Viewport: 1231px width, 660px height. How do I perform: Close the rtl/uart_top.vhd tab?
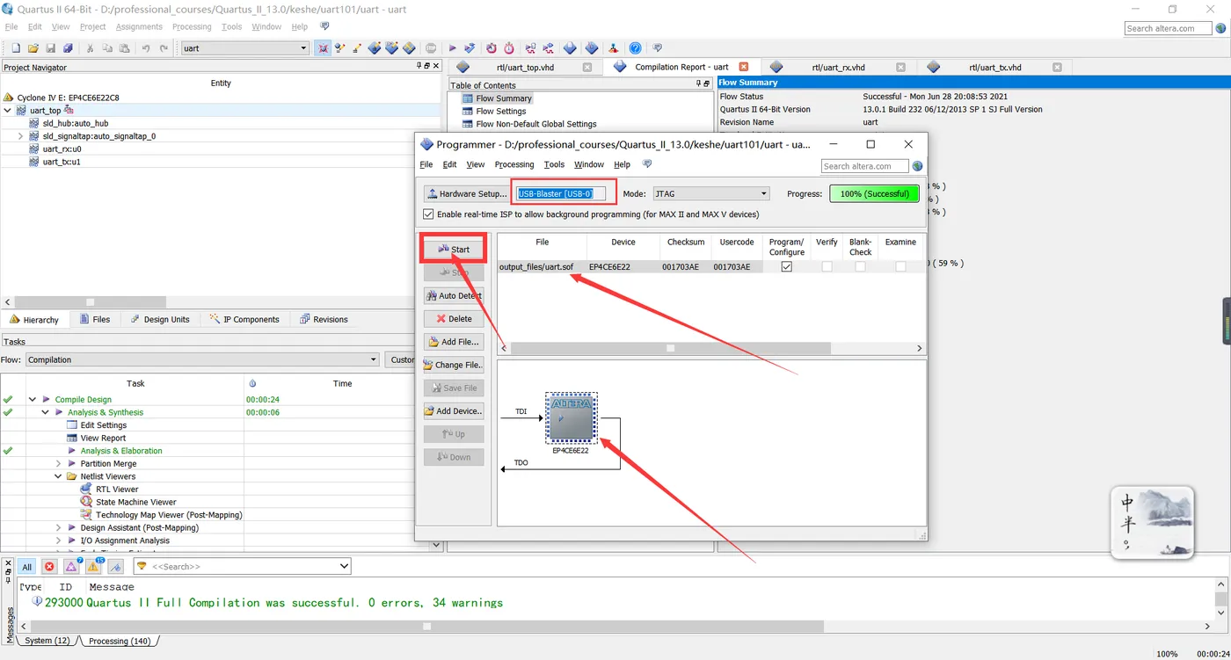pyautogui.click(x=587, y=67)
